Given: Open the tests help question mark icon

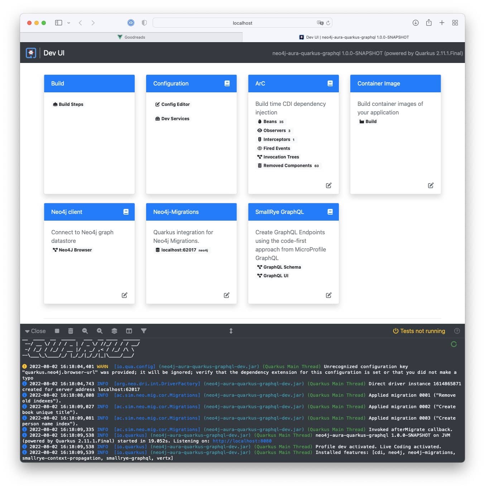Looking at the screenshot, I should click(x=457, y=331).
